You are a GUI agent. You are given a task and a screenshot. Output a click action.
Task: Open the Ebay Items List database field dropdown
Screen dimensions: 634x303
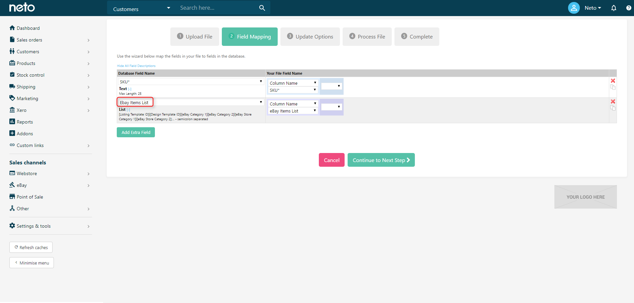click(191, 102)
